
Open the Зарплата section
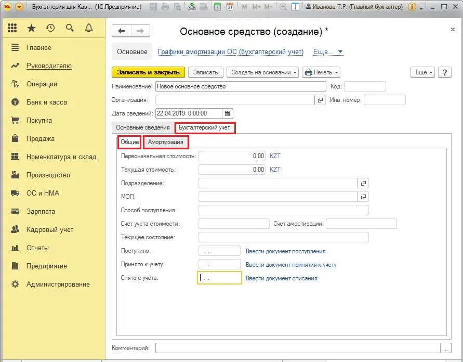click(41, 212)
